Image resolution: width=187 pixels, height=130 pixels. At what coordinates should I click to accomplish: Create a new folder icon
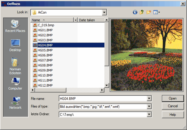point(149,12)
